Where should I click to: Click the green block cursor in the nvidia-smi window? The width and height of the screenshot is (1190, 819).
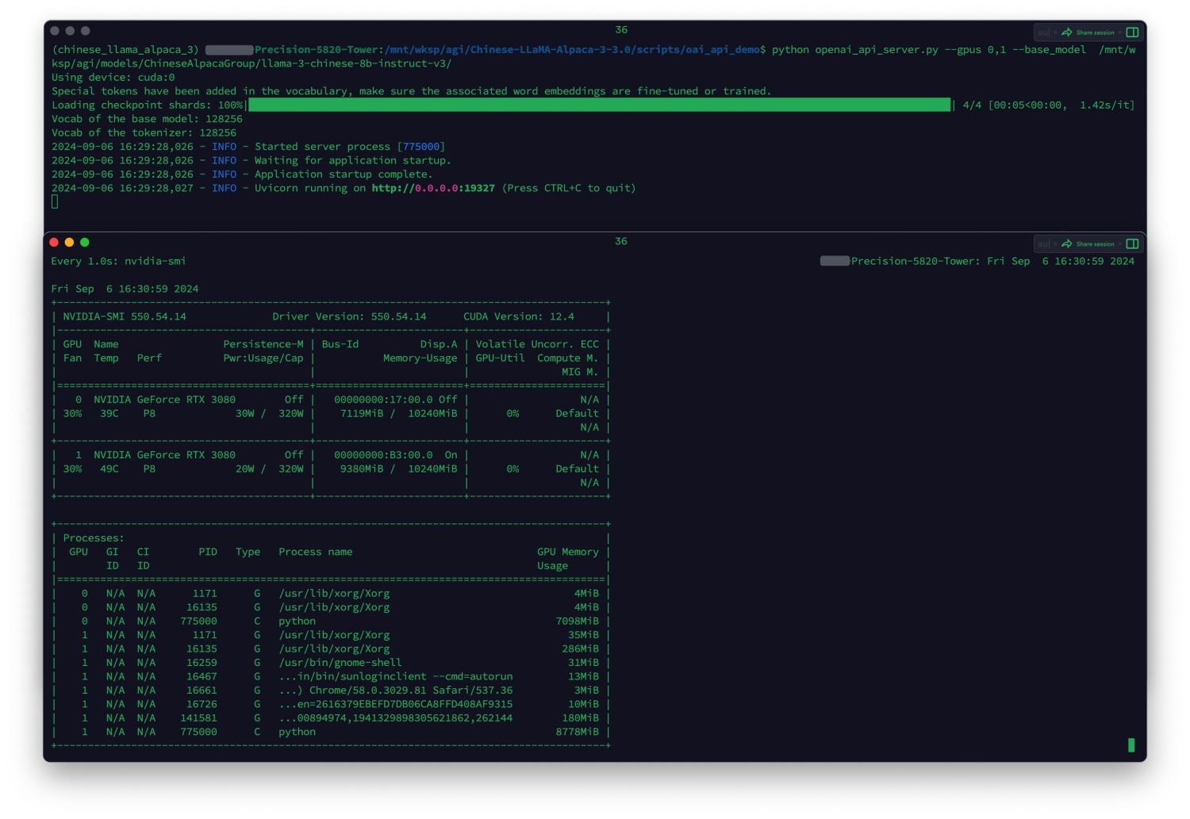point(1131,745)
